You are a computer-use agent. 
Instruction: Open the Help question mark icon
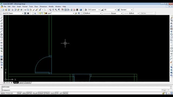pos(81,10)
